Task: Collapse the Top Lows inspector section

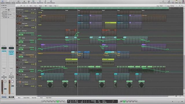Action: pyautogui.click(x=1, y=8)
